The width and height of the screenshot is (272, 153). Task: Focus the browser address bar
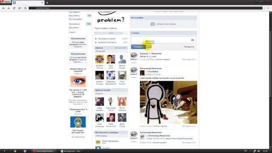coord(145,8)
